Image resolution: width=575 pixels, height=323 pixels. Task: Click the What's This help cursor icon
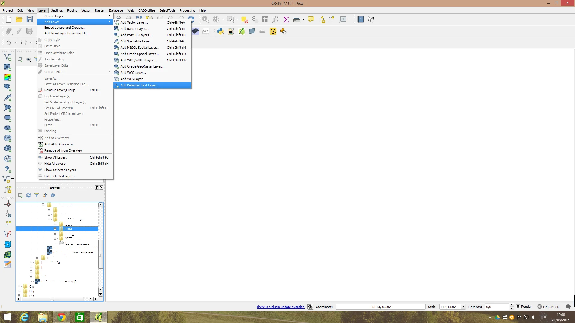click(x=371, y=19)
